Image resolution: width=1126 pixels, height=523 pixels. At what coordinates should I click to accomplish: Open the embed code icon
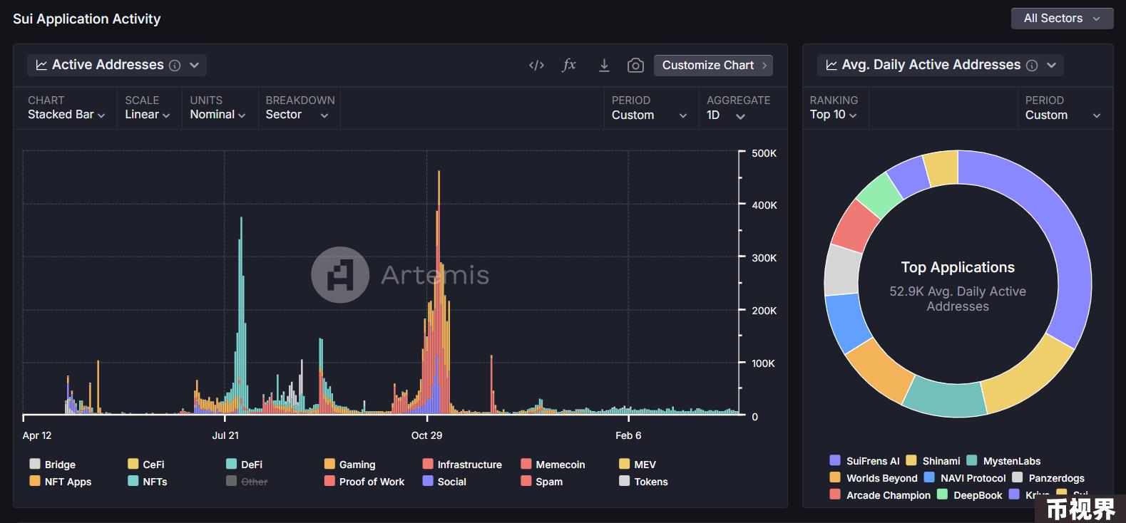(536, 66)
